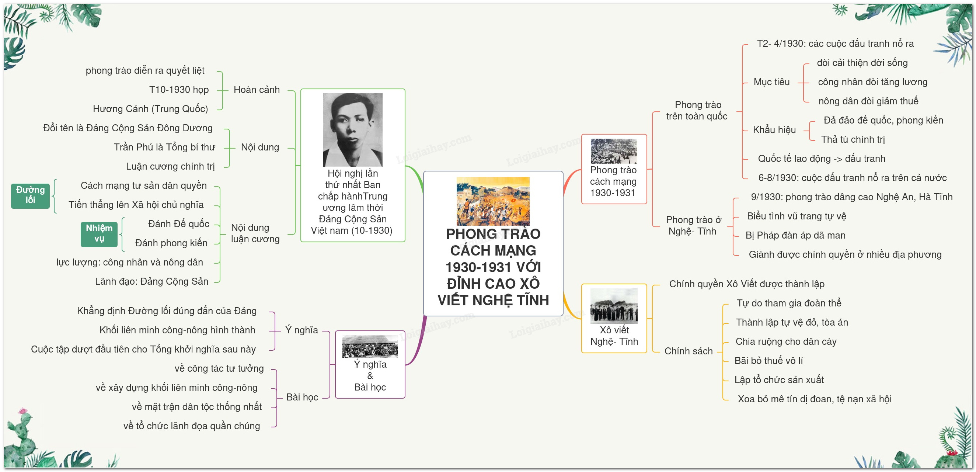Click the Trần Phú portrait photo
This screenshot has width=976, height=472.
click(x=352, y=130)
